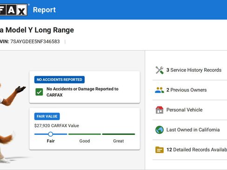Open 2 Previous Owners row
Screen dimensions: 227x170
[190, 90]
